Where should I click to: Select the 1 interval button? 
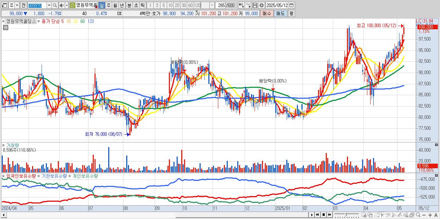click(150, 5)
